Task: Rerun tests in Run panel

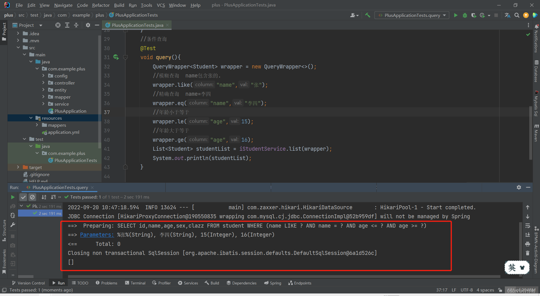Action: coord(13,197)
